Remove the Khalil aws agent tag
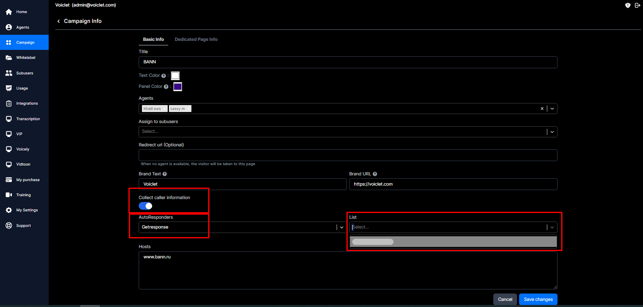Image resolution: width=643 pixels, height=307 pixels. 165,109
